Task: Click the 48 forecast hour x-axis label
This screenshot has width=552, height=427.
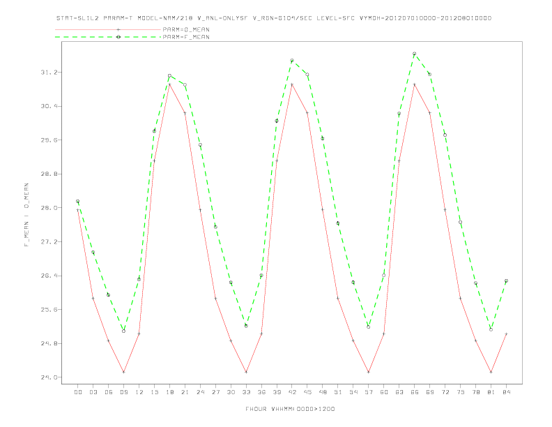Action: click(323, 392)
